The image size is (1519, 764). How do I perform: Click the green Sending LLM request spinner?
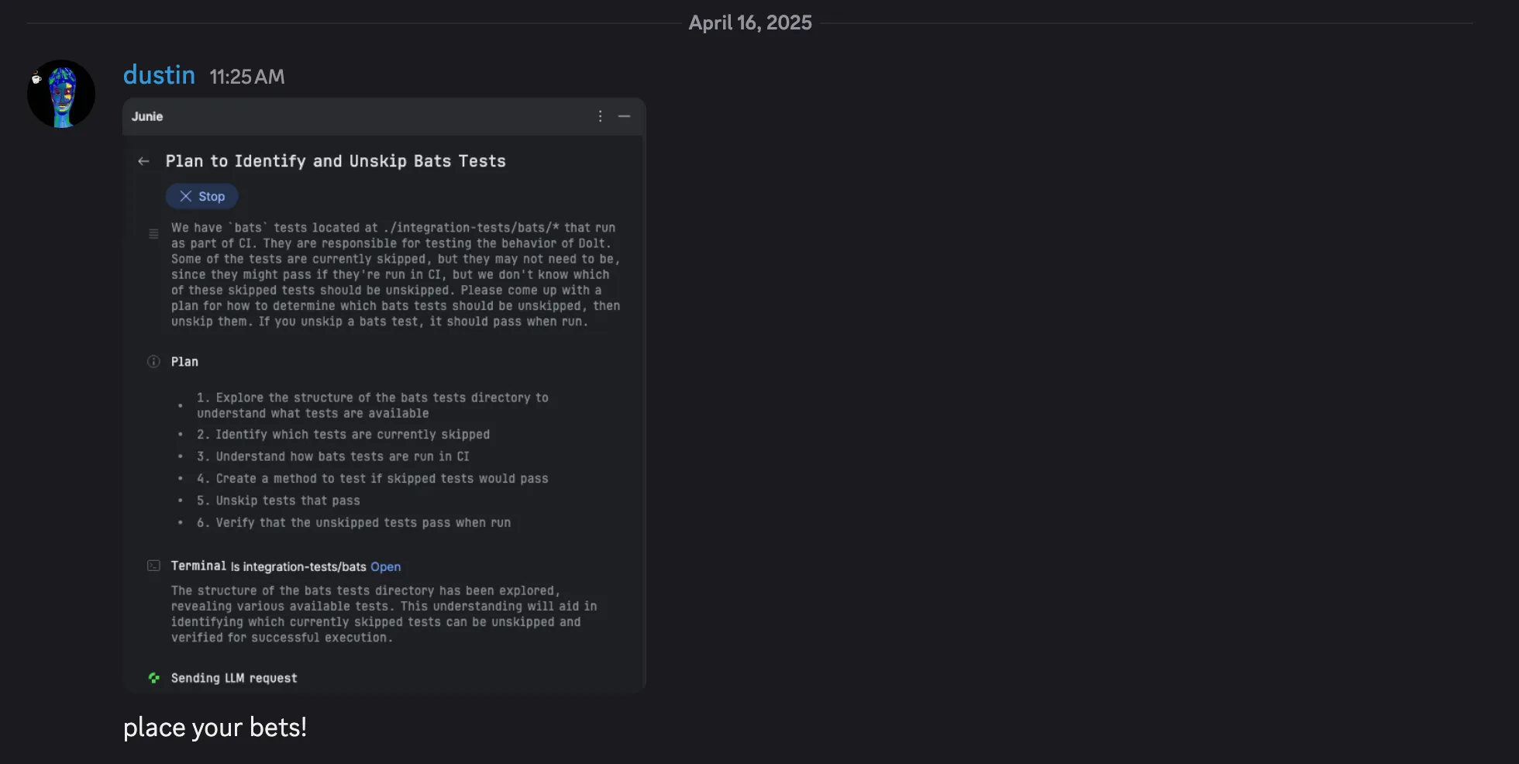click(153, 678)
